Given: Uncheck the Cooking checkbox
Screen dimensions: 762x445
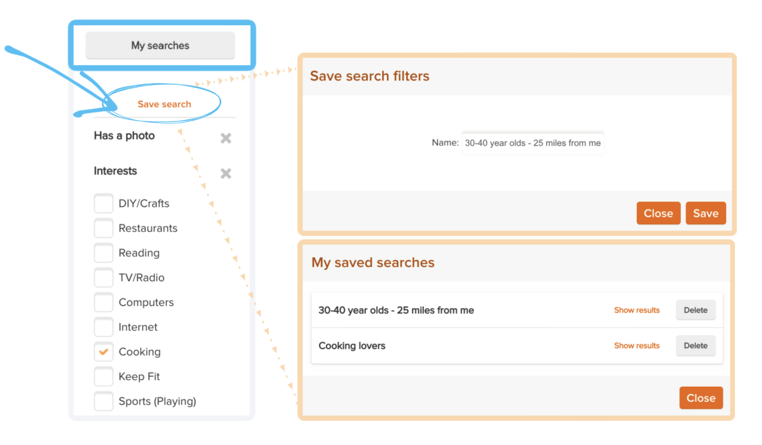Looking at the screenshot, I should (104, 352).
